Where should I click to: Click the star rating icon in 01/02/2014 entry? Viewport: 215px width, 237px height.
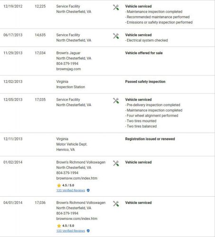click(x=59, y=185)
